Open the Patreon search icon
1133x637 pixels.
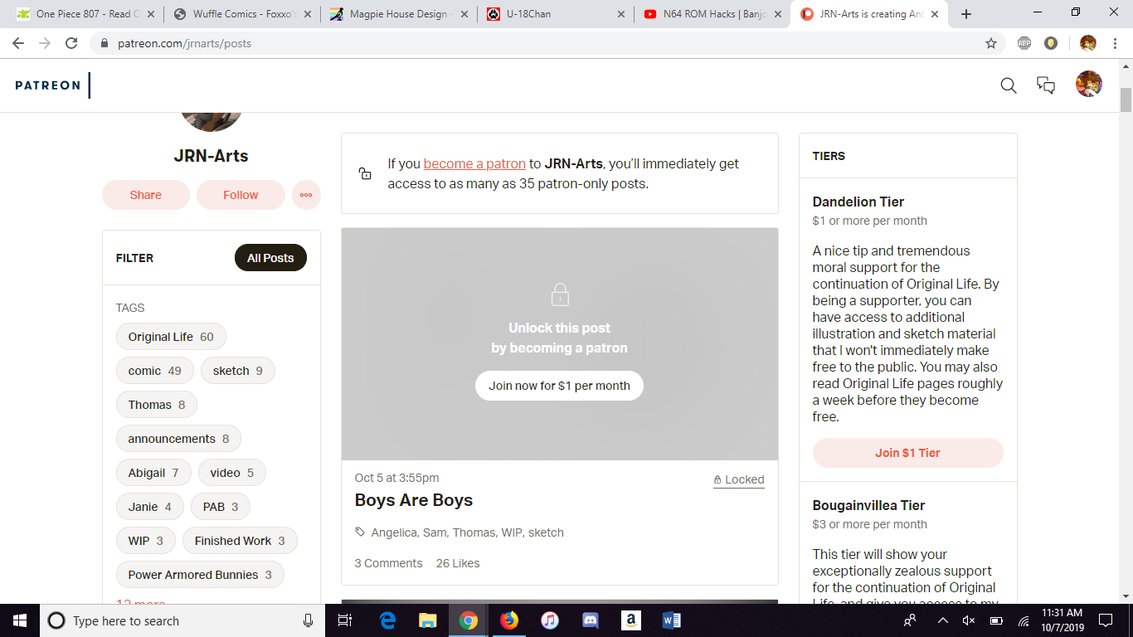1008,85
